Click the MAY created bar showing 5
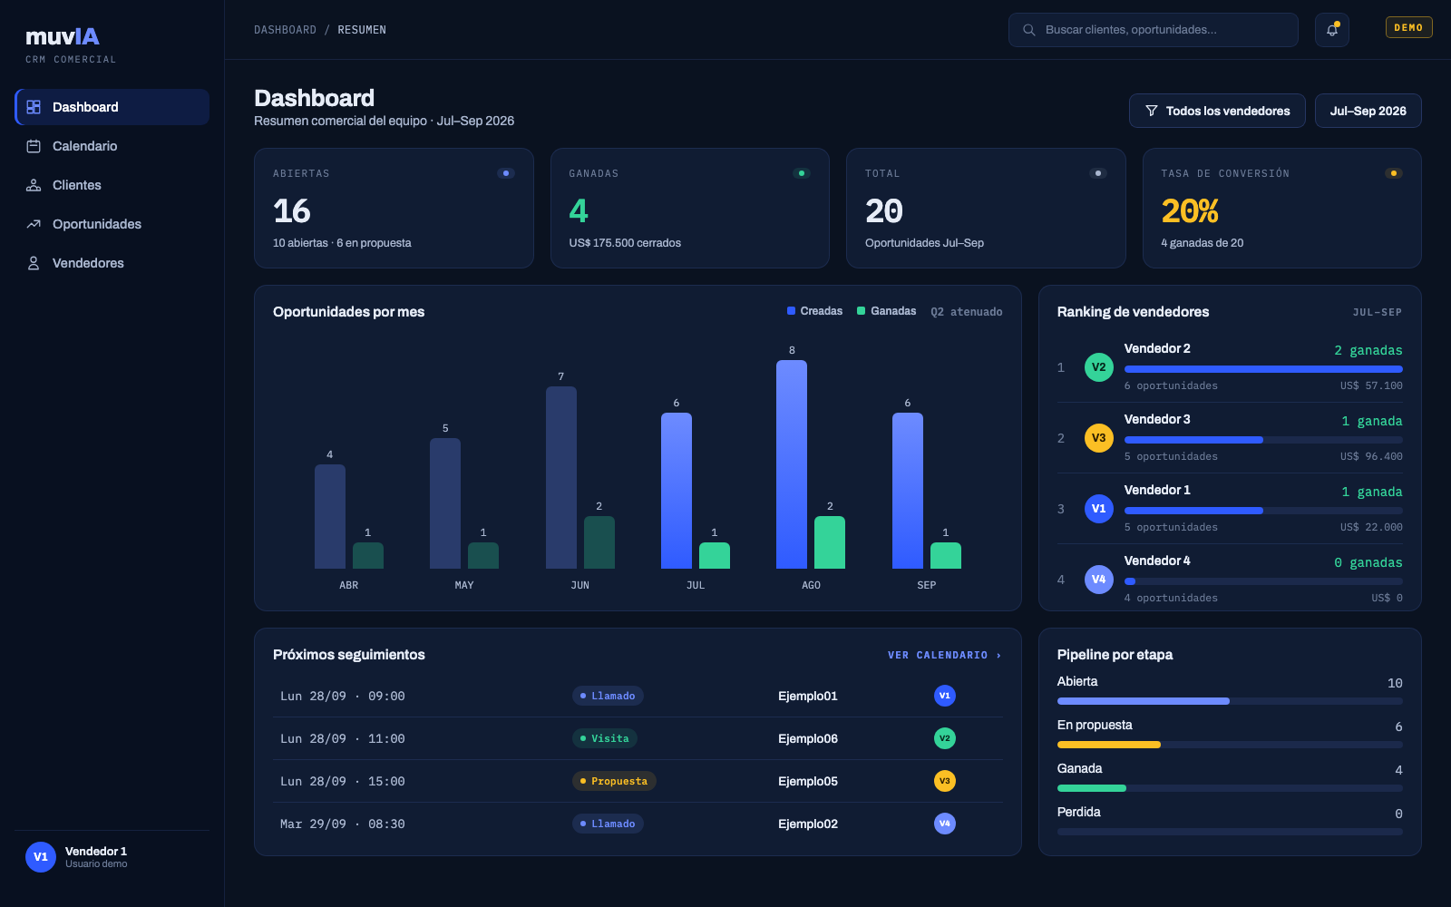1451x907 pixels. pyautogui.click(x=445, y=503)
